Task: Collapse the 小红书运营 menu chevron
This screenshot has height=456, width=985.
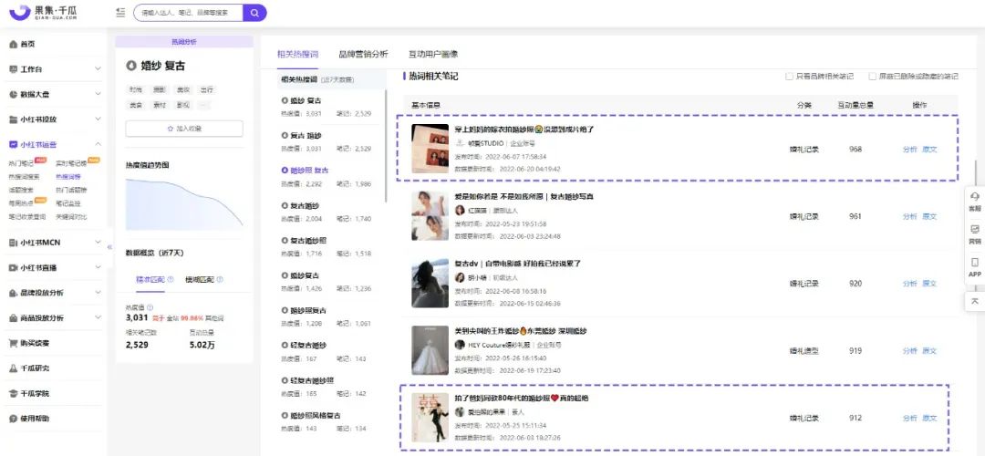Action: click(98, 144)
